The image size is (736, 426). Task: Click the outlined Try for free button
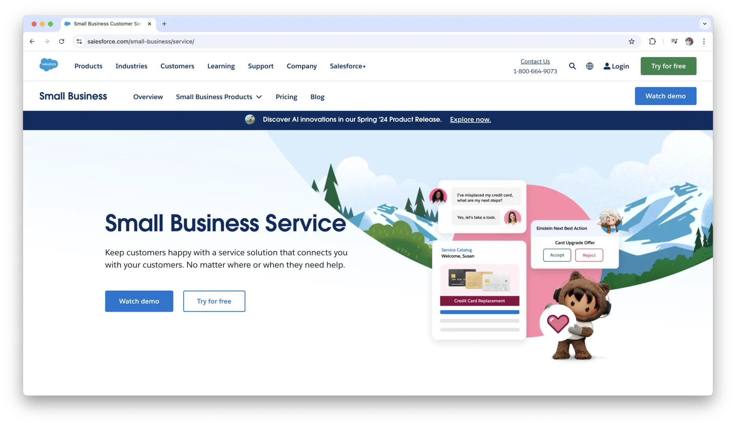pyautogui.click(x=214, y=301)
